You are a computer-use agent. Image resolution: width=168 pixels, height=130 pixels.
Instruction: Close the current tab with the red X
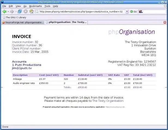pos(165,22)
